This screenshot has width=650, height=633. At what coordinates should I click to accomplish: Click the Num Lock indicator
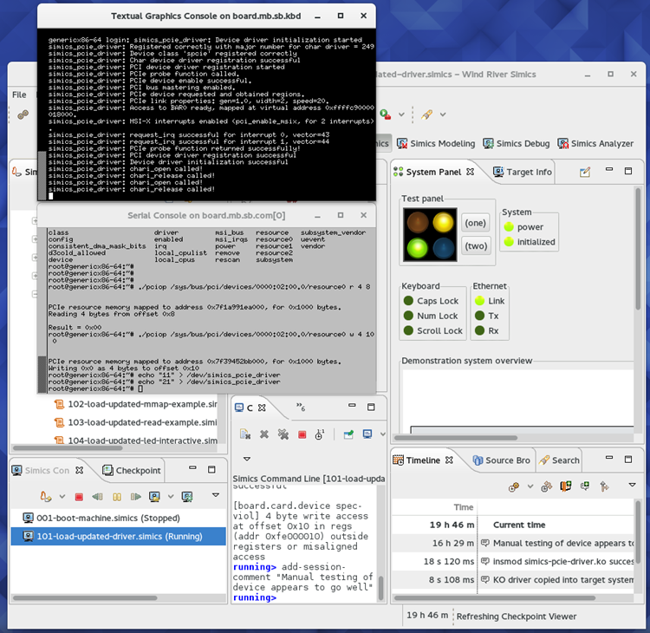tap(408, 316)
